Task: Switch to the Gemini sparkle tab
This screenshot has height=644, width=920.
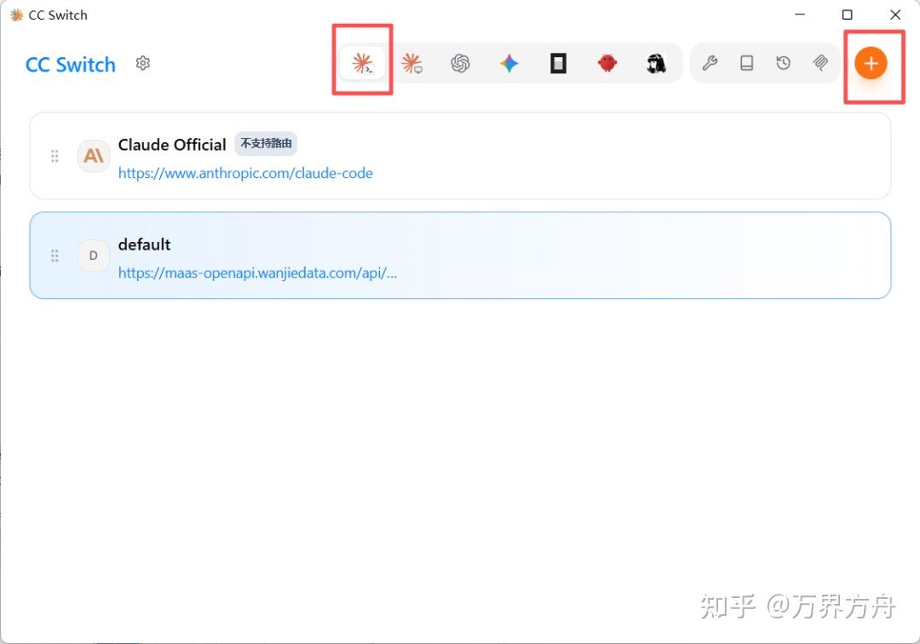Action: [x=509, y=63]
